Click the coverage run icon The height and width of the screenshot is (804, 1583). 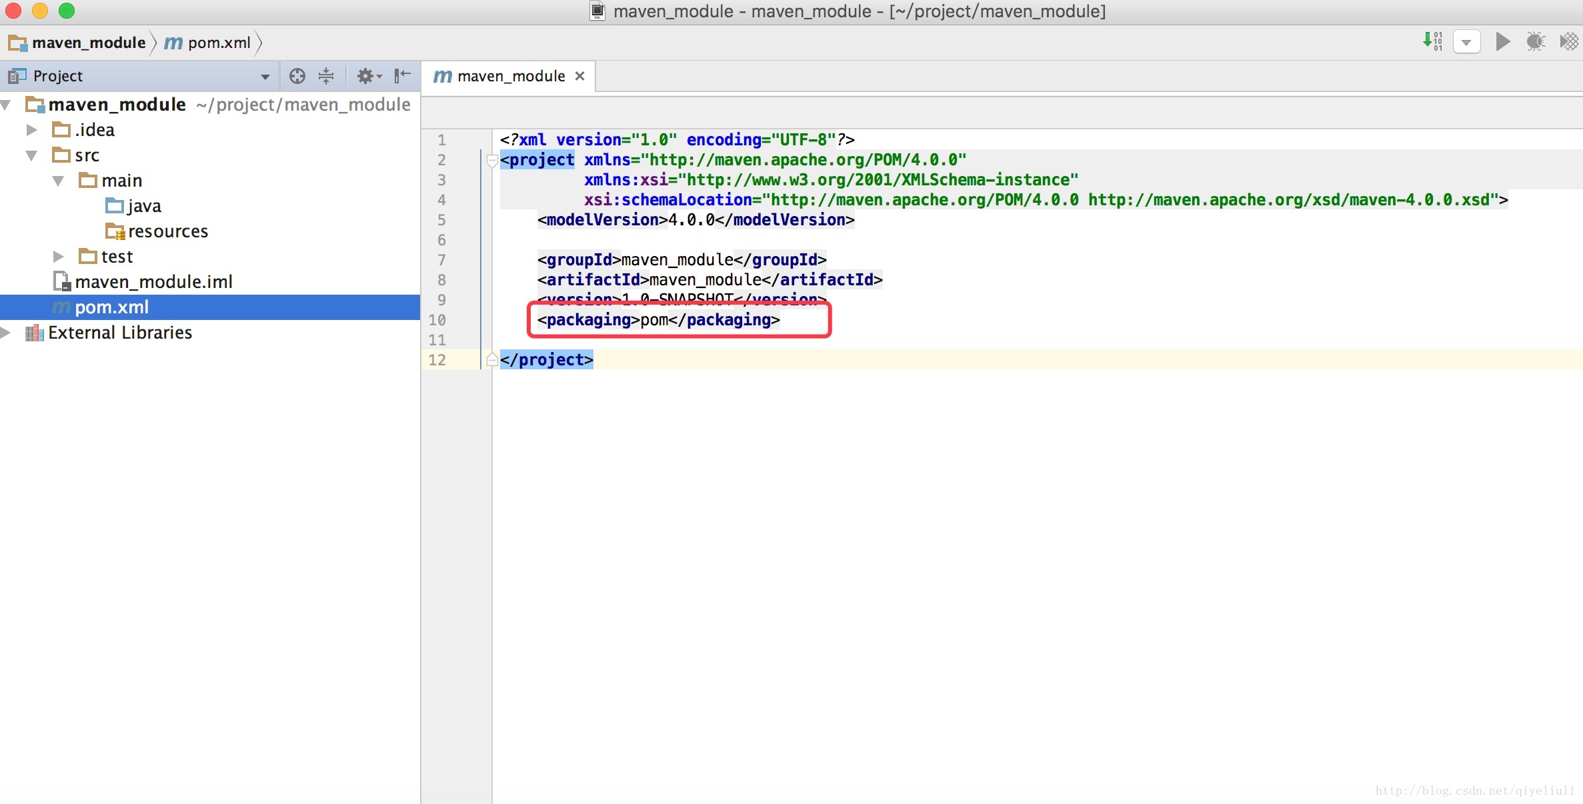tap(1568, 42)
